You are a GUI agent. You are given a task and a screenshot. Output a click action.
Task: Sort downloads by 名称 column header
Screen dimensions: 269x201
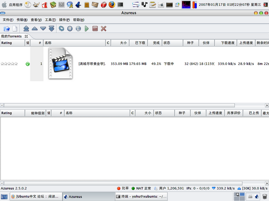tap(74, 43)
